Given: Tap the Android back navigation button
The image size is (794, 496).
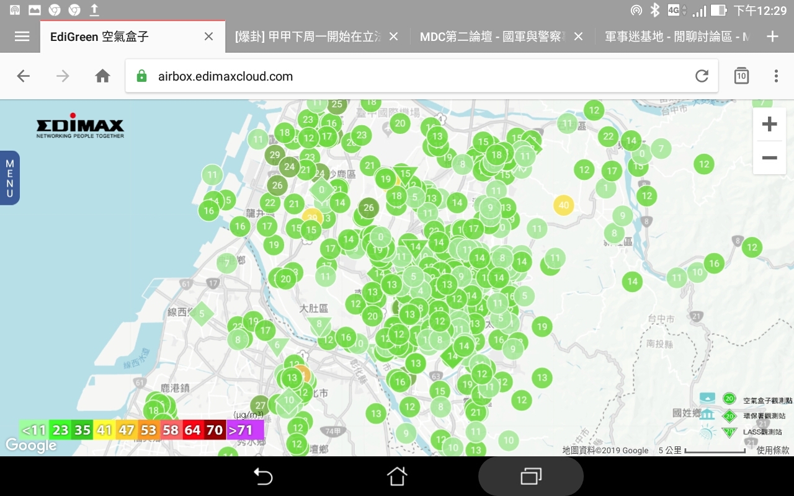Looking at the screenshot, I should coord(264,476).
